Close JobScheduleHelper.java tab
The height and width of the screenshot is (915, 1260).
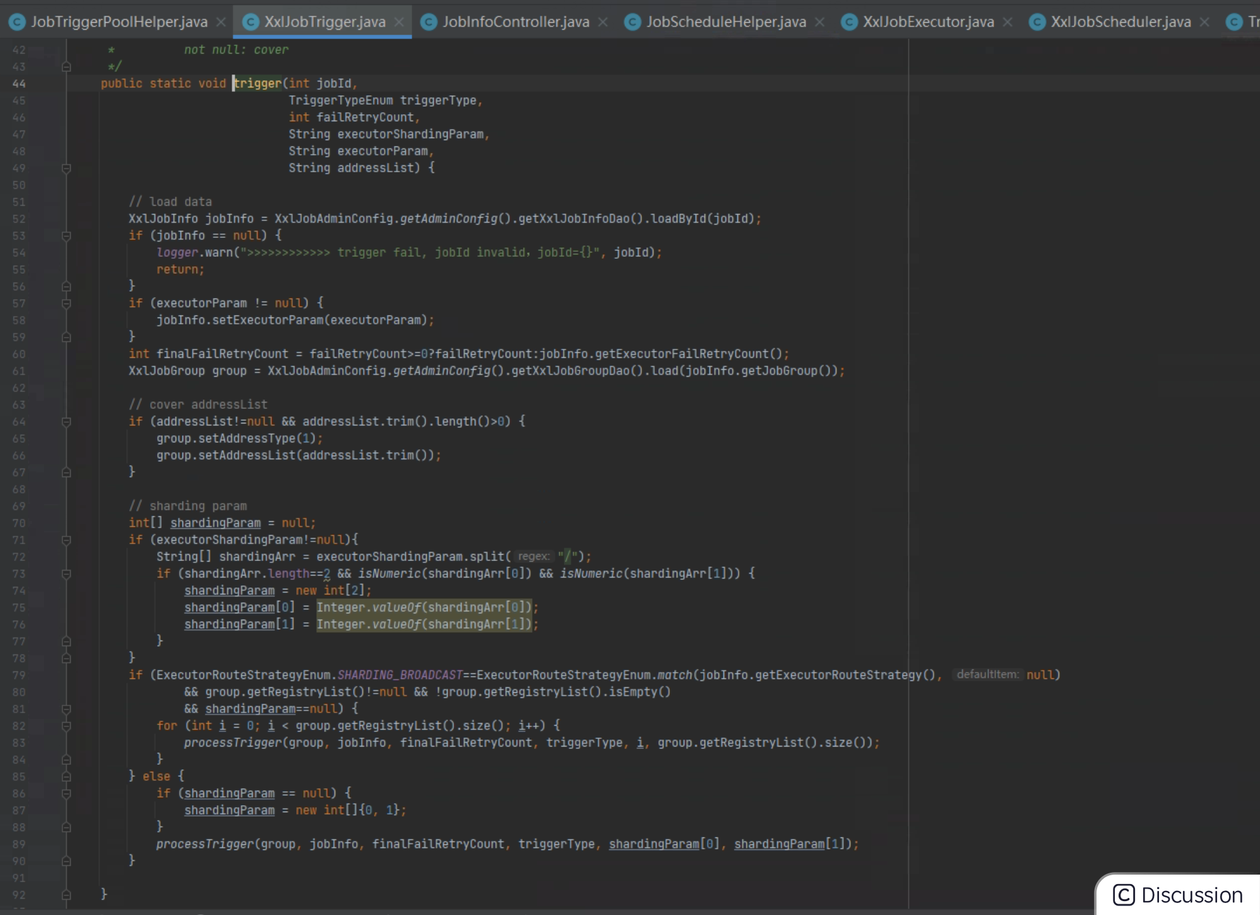tap(819, 22)
